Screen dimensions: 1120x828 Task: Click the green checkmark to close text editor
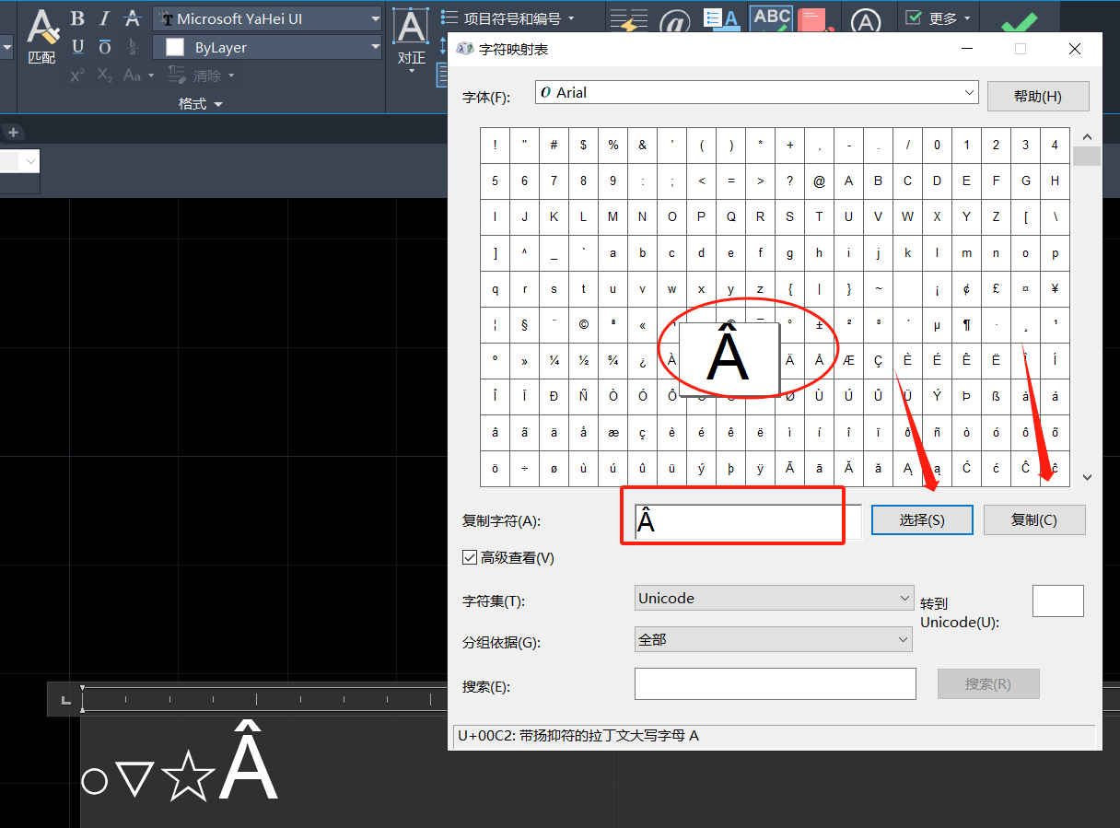(x=1020, y=18)
